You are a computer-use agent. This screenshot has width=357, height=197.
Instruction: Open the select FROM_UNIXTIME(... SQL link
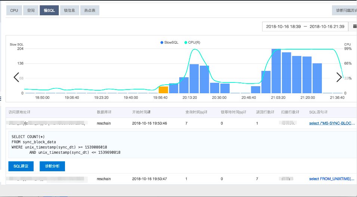[332, 179]
